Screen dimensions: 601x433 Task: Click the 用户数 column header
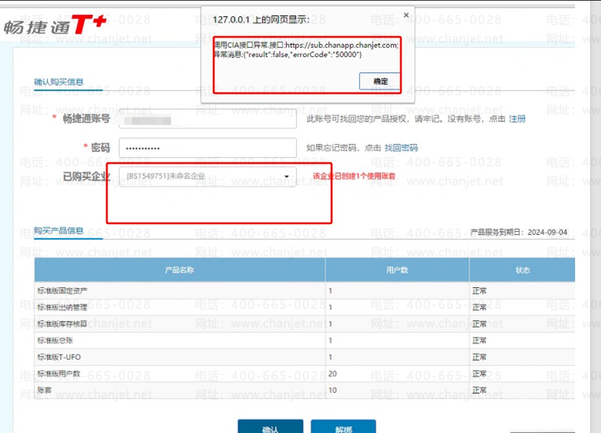click(396, 271)
